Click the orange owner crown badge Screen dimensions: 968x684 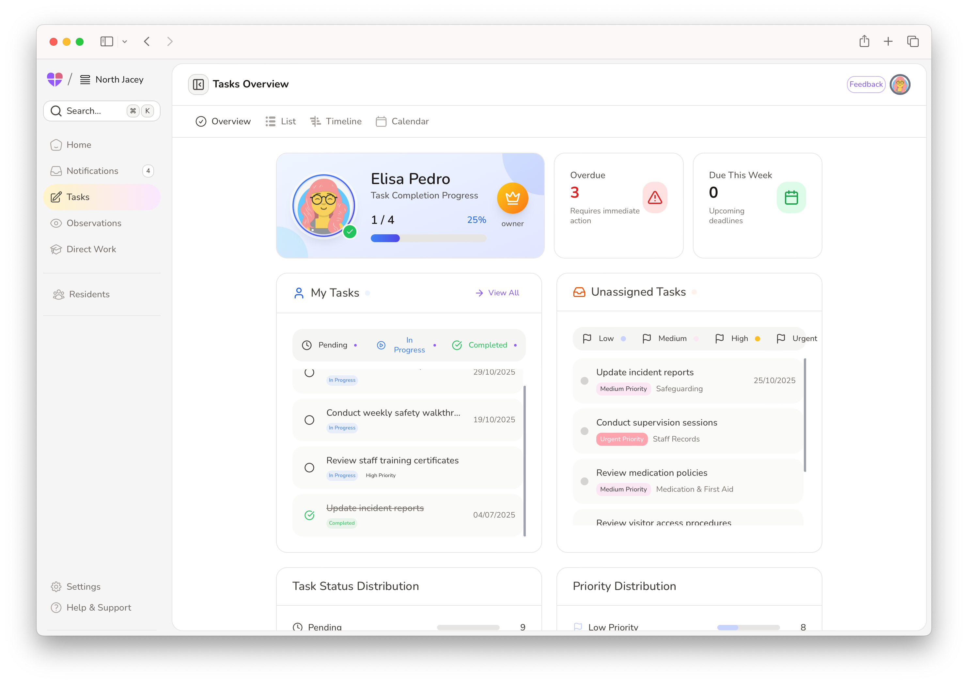[512, 198]
